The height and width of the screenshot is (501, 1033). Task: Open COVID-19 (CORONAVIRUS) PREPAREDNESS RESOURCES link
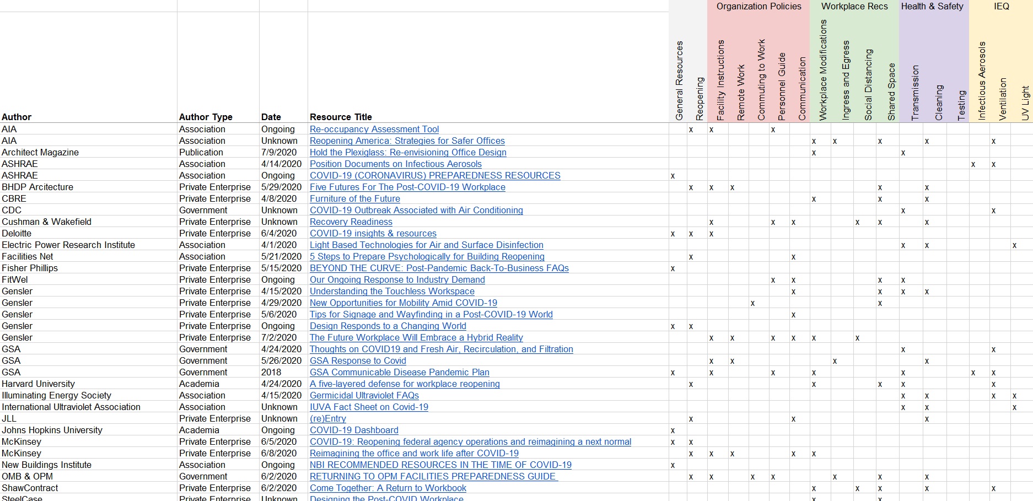click(435, 175)
